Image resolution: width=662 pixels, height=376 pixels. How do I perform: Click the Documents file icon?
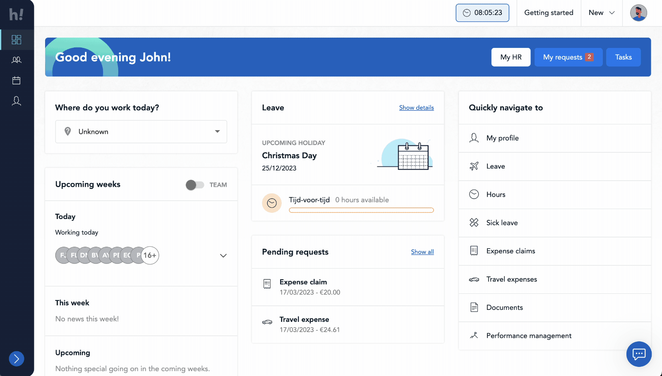tap(474, 307)
